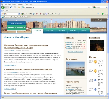
Task: Click the Stop loading X icon
Action: [x=15, y=7]
